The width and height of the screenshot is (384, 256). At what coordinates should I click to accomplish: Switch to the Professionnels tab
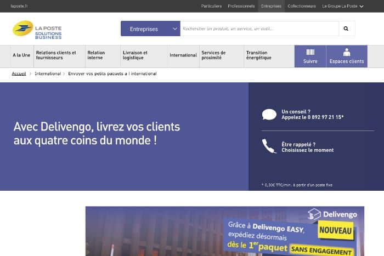point(241,6)
